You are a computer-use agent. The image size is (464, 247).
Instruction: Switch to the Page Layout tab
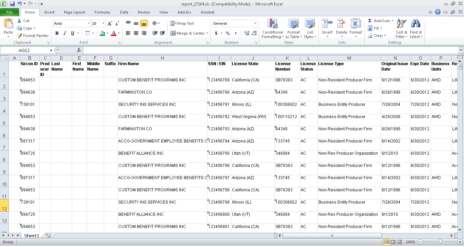pos(74,12)
